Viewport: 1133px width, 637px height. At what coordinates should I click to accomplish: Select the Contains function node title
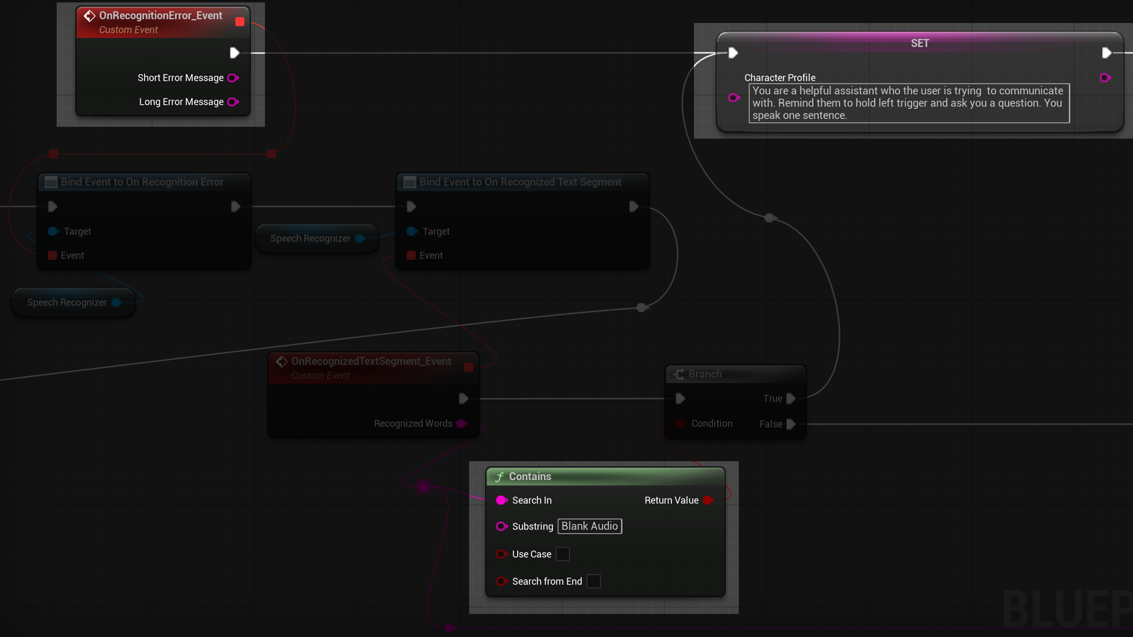pyautogui.click(x=530, y=477)
